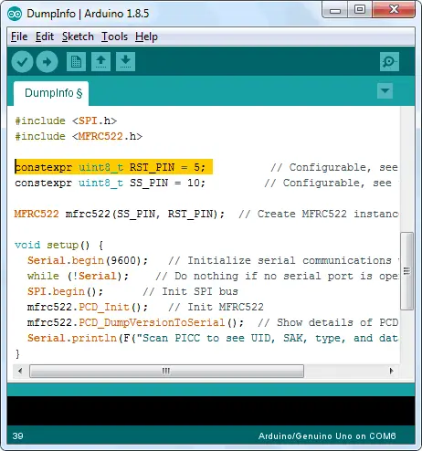Image resolution: width=422 pixels, height=451 pixels.
Task: Open the Help menu
Action: click(146, 37)
